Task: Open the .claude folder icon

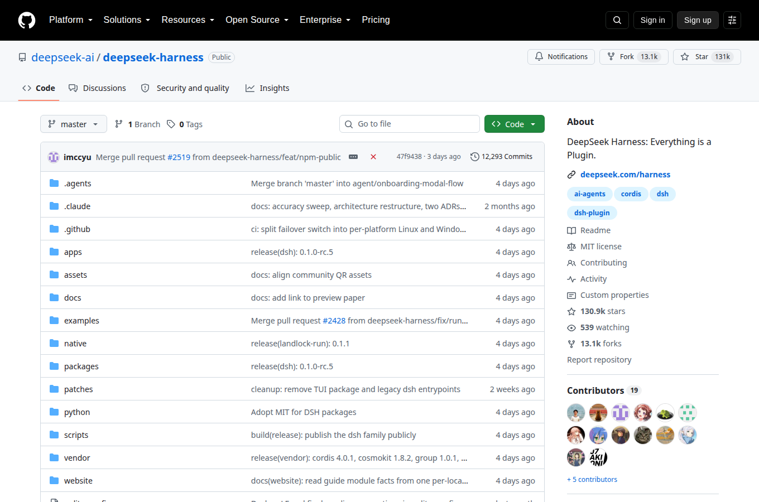Action: [x=54, y=206]
